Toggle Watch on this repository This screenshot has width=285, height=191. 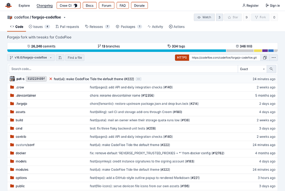tap(204, 17)
